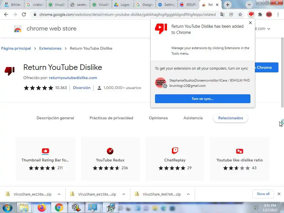Open the Chrome profile avatar in toolbar

tap(269, 14)
